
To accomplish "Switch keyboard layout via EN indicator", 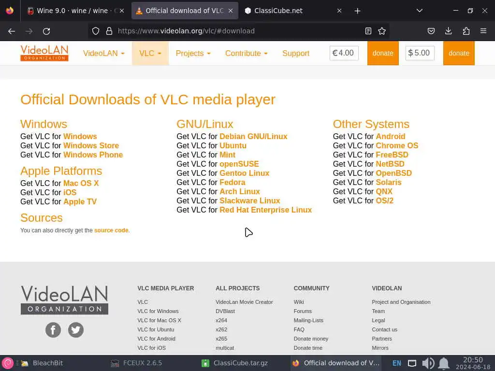I will point(397,363).
